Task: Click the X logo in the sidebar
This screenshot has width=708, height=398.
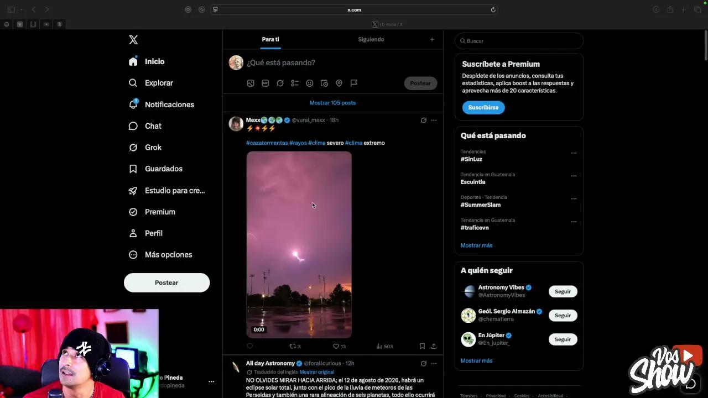Action: tap(133, 40)
